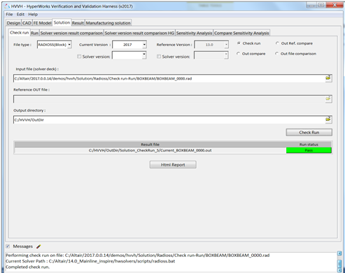This screenshot has height=273, width=345.
Task: Enable Solver version checkbox under Current Version
Action: [79, 57]
